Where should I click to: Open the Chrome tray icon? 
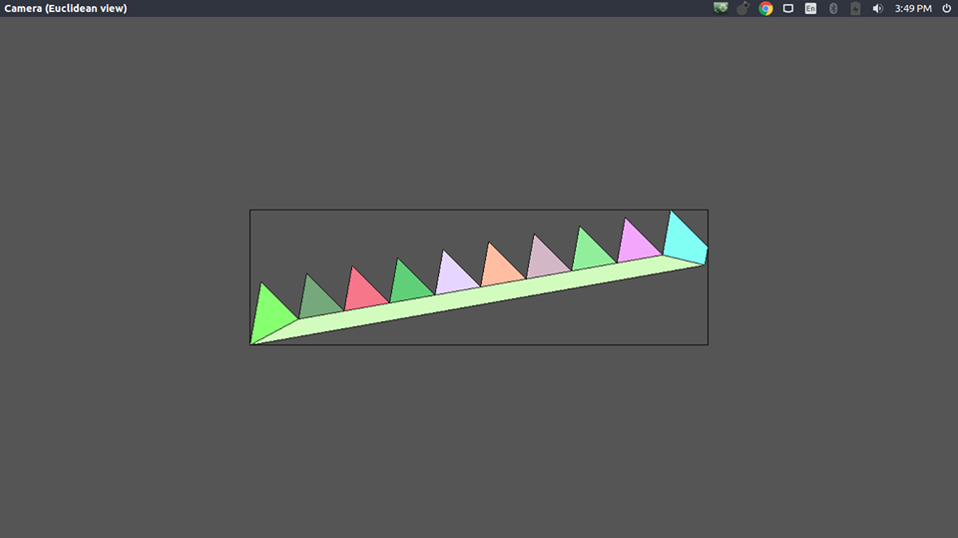click(x=765, y=8)
